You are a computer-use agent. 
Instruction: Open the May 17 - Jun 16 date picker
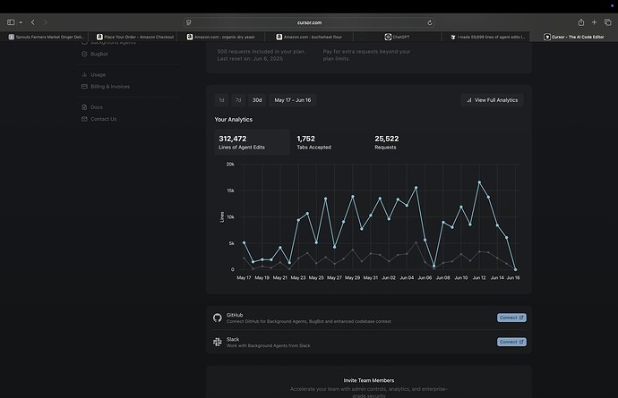(293, 100)
